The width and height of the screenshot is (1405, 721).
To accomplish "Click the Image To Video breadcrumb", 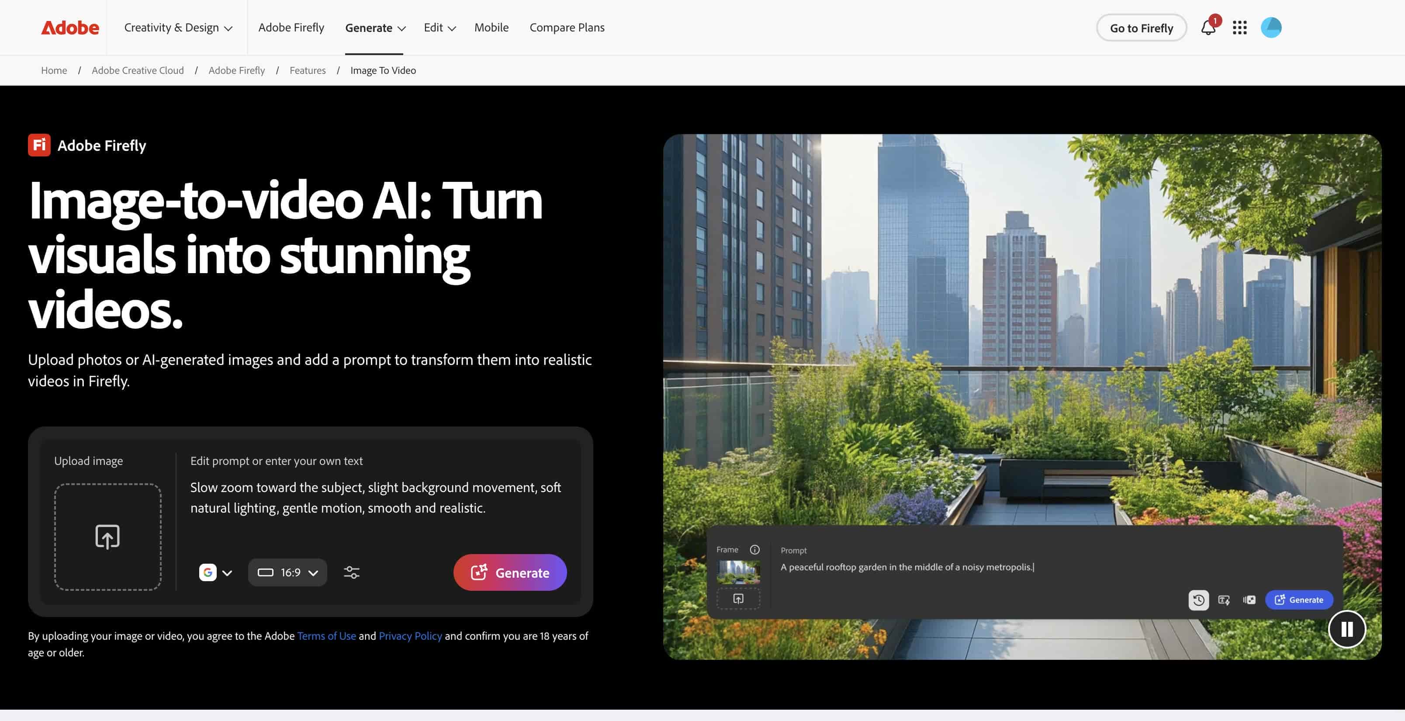I will pos(383,70).
